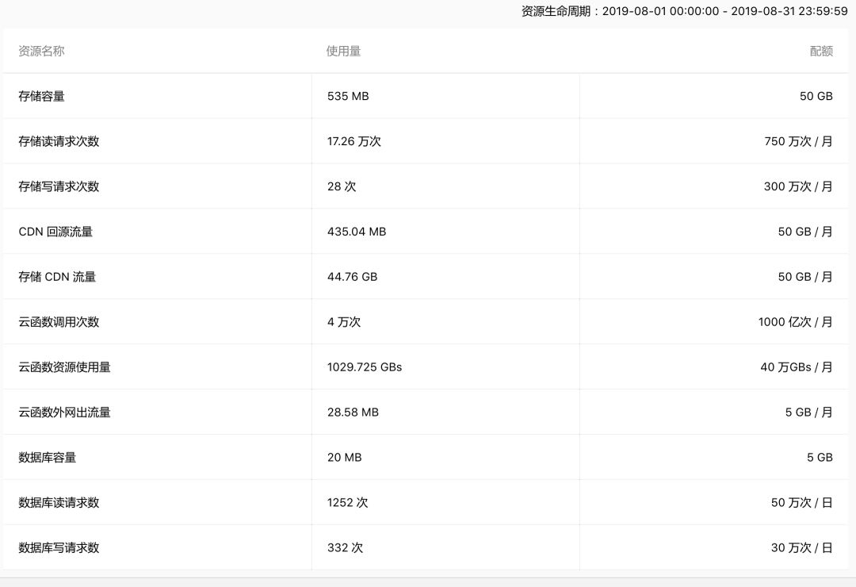
Task: Click the 使用量 column header
Action: tap(343, 51)
